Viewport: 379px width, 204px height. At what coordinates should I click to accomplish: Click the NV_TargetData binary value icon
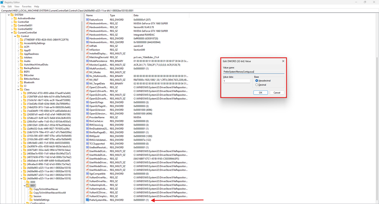tap(87, 83)
